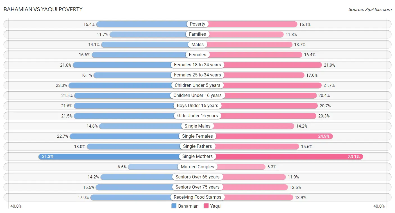Screen dimensions: 395x213
Task: Select the Females 18 to 24 years label
Action: [197, 65]
